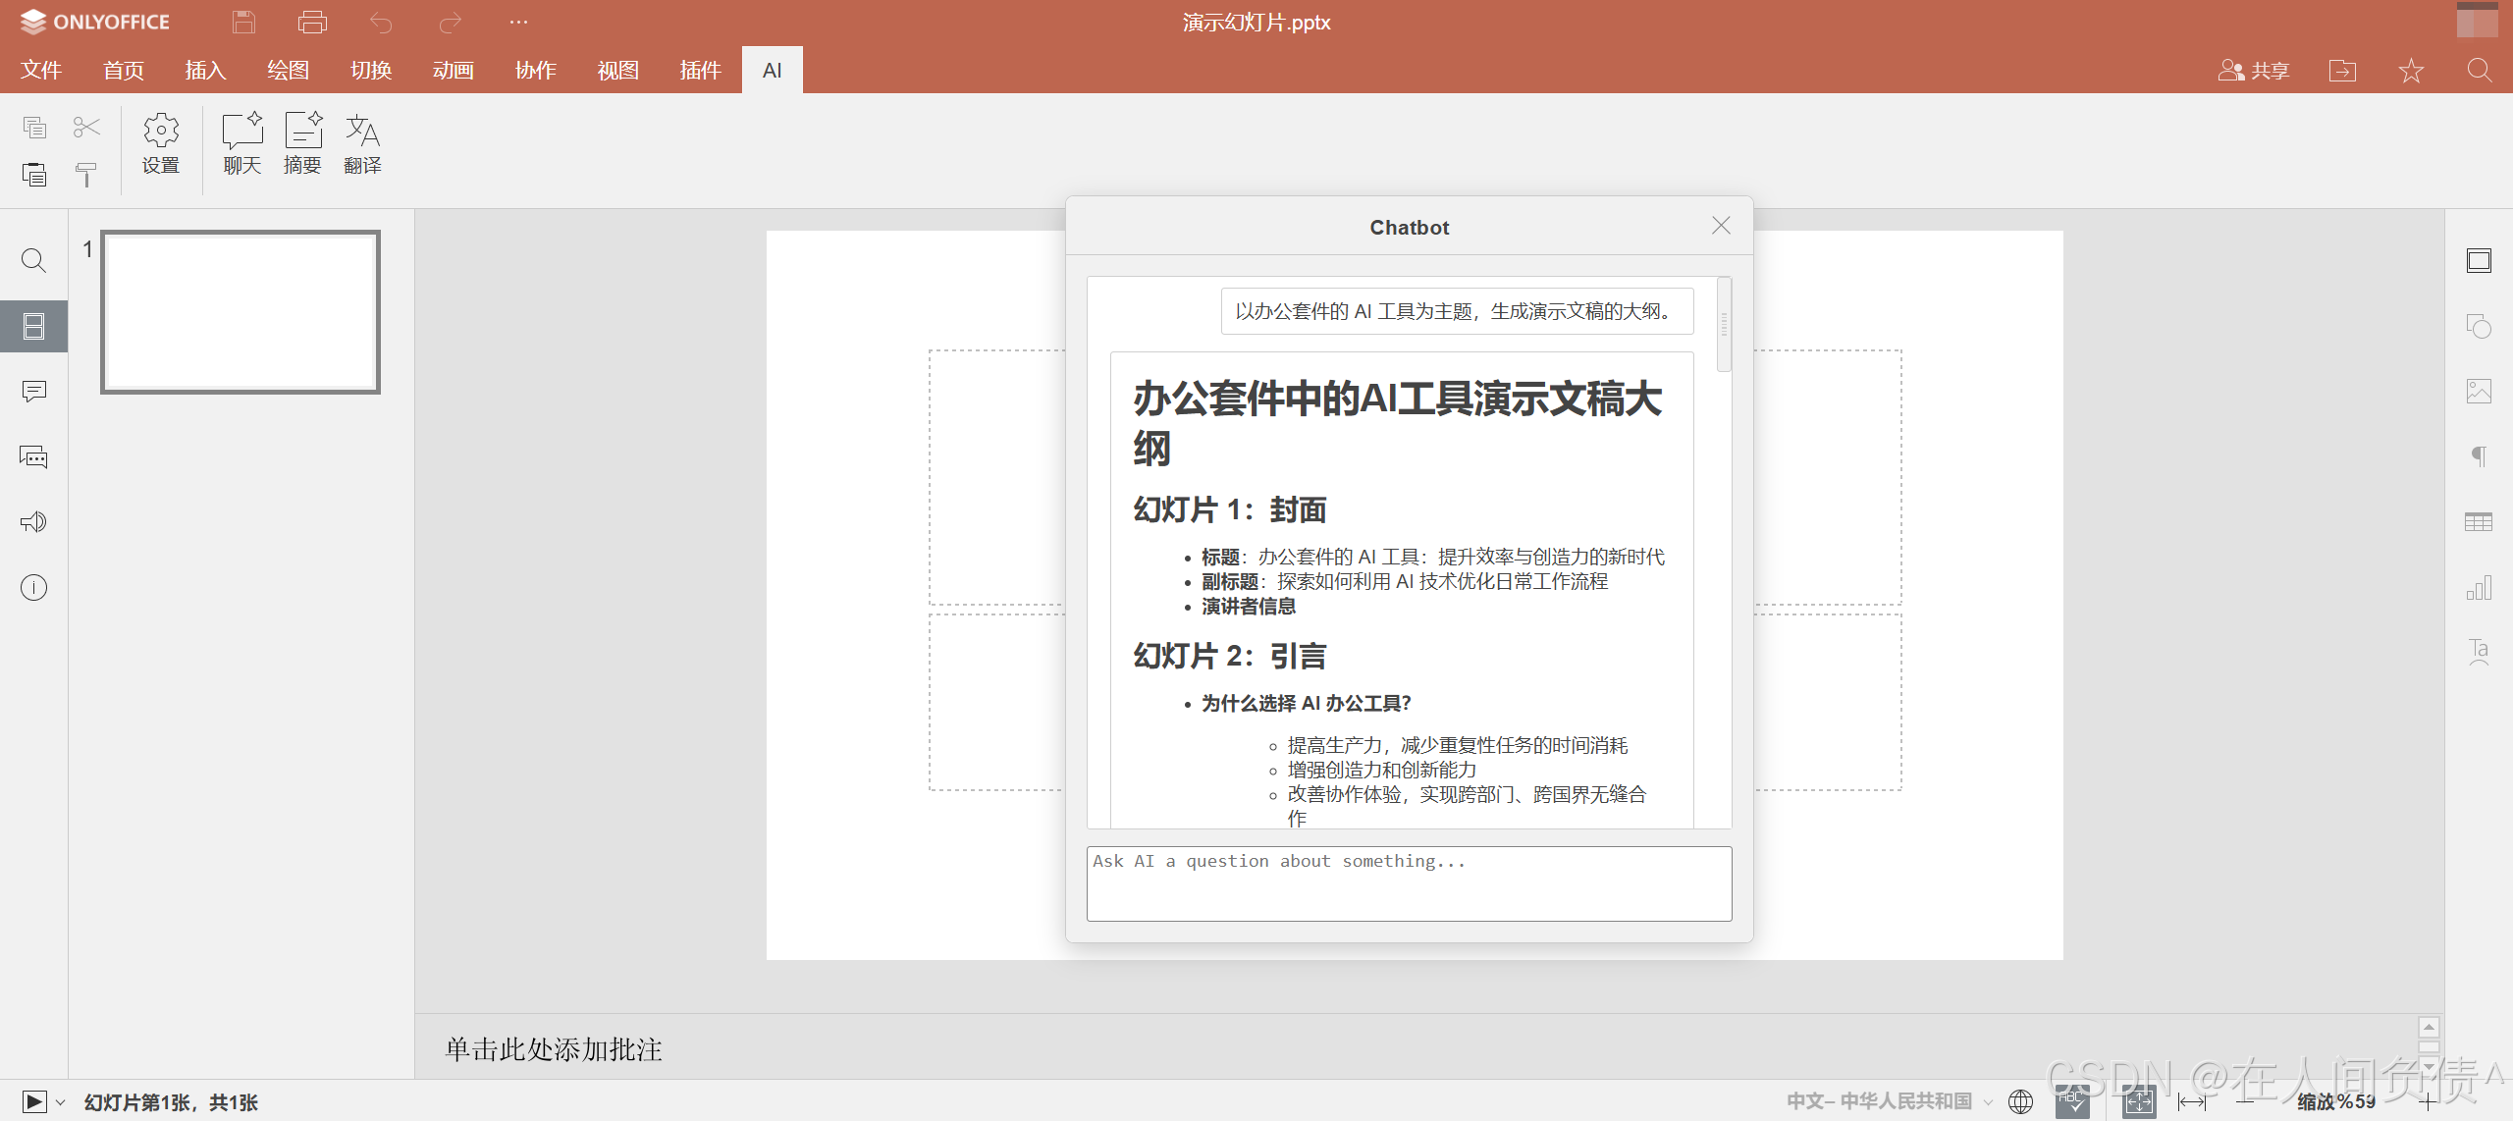The height and width of the screenshot is (1121, 2513).
Task: Open the AI 聊天 chat tool
Action: pos(241,142)
